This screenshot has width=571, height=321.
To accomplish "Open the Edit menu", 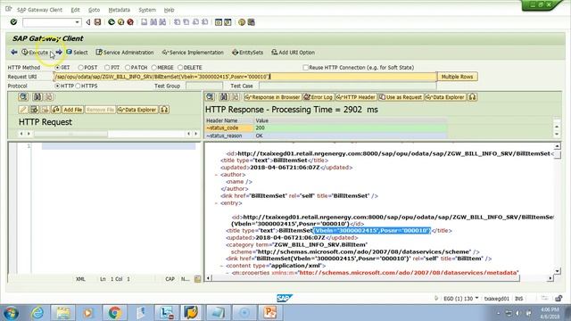I will [75, 10].
